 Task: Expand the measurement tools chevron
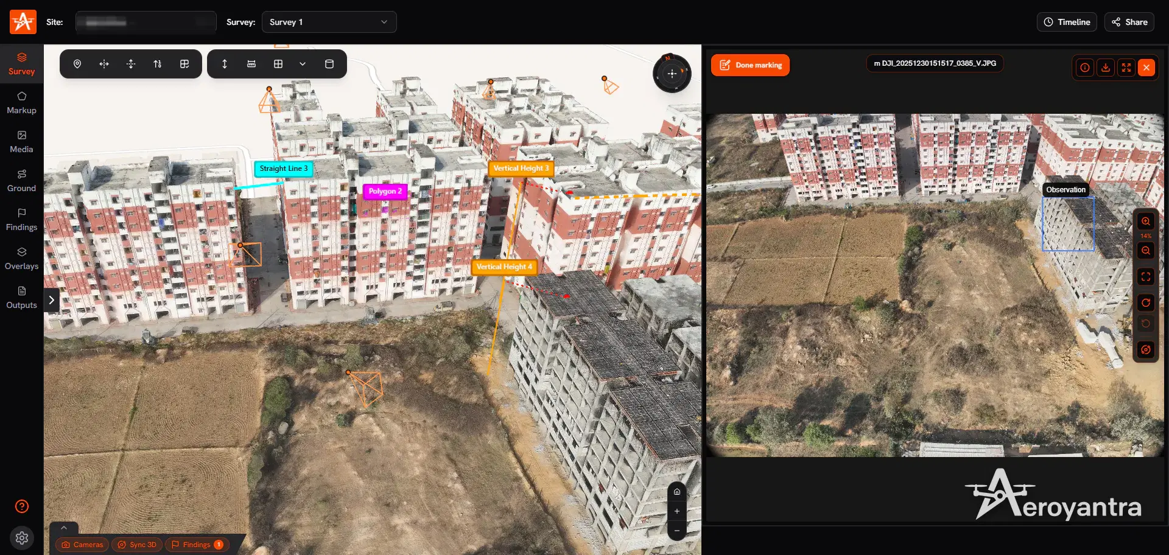pyautogui.click(x=303, y=64)
